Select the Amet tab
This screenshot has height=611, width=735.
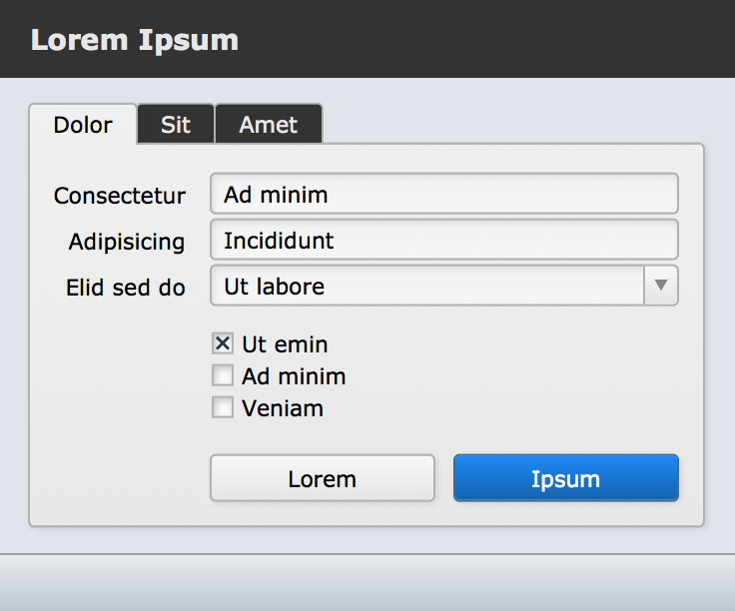point(269,125)
